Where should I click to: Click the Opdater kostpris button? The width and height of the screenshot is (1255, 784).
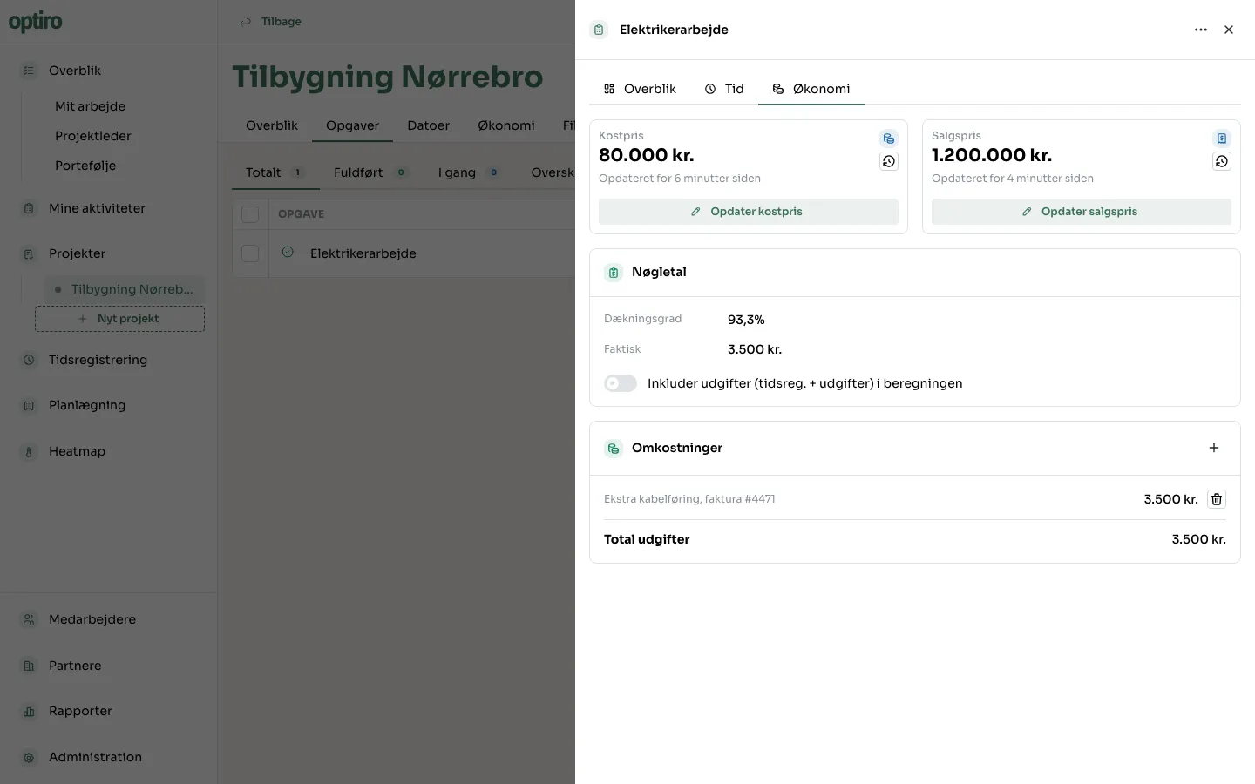(749, 212)
